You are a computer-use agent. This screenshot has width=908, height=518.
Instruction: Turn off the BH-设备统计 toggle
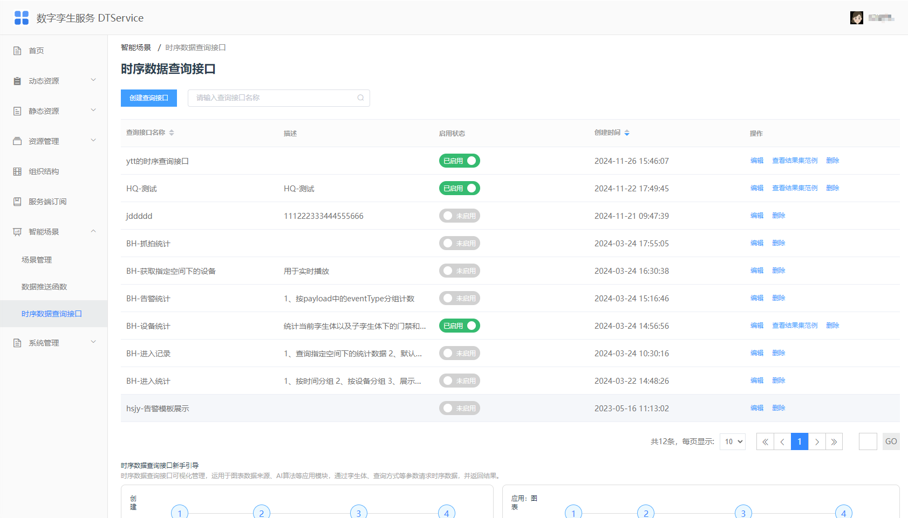tap(460, 326)
